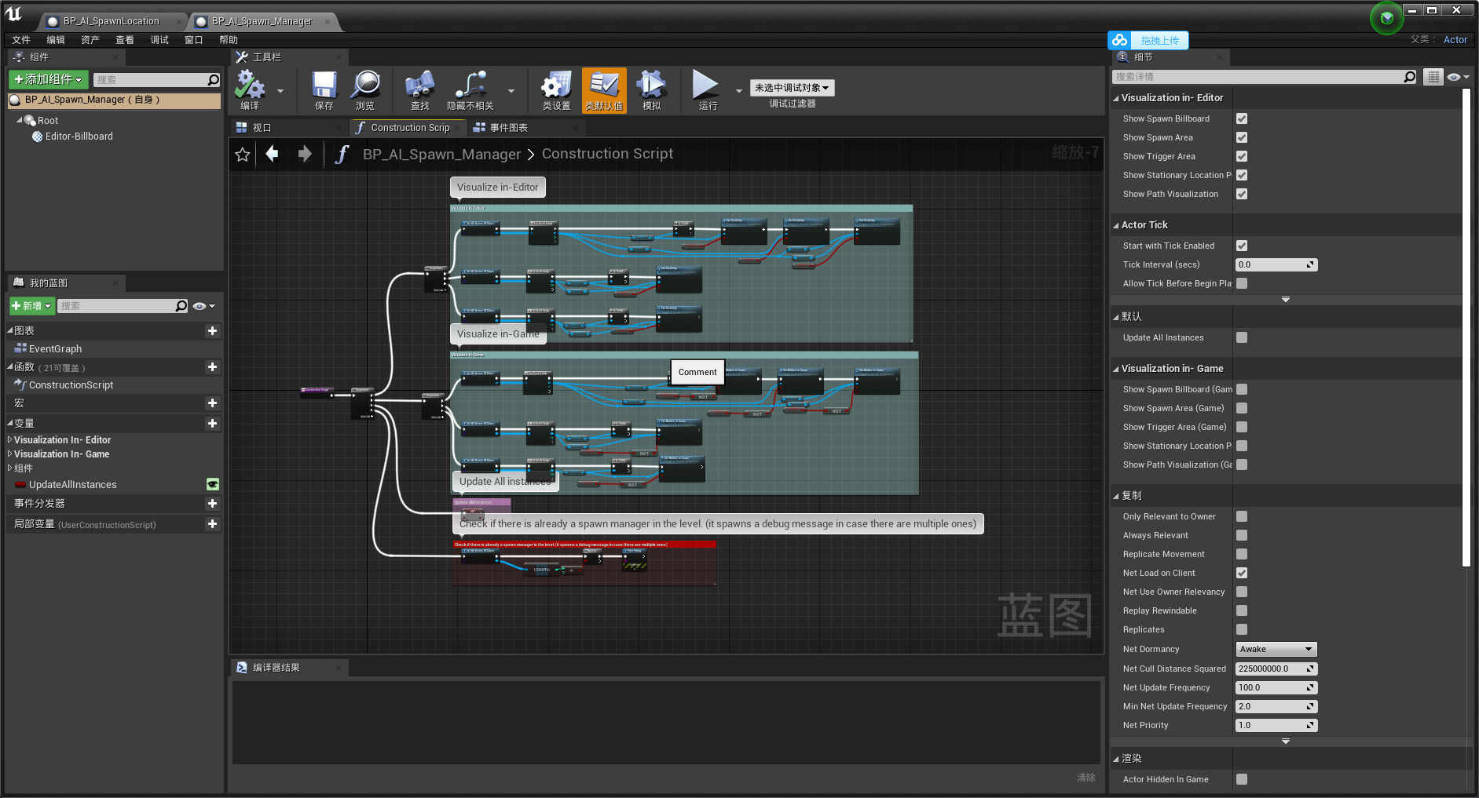
Task: Click the Class Defaults toolbar icon
Action: click(604, 89)
